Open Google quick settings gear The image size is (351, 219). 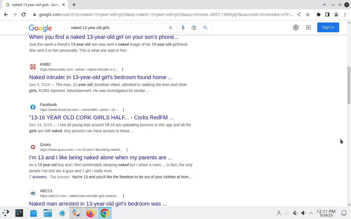coord(296,27)
